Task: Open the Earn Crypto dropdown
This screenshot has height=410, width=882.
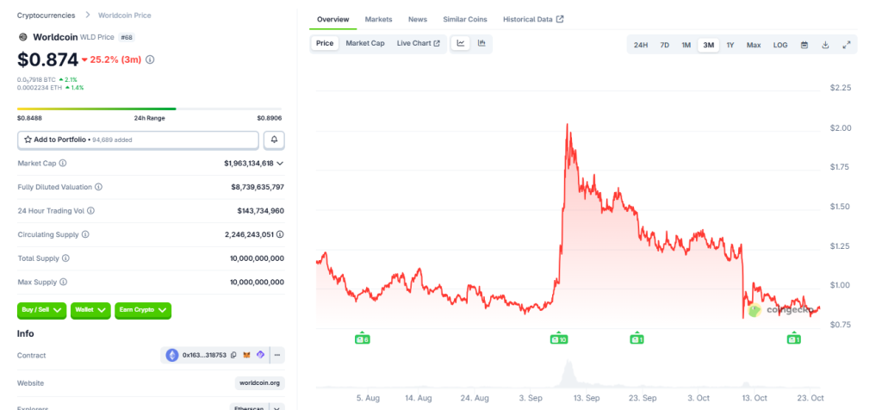Action: coord(143,310)
